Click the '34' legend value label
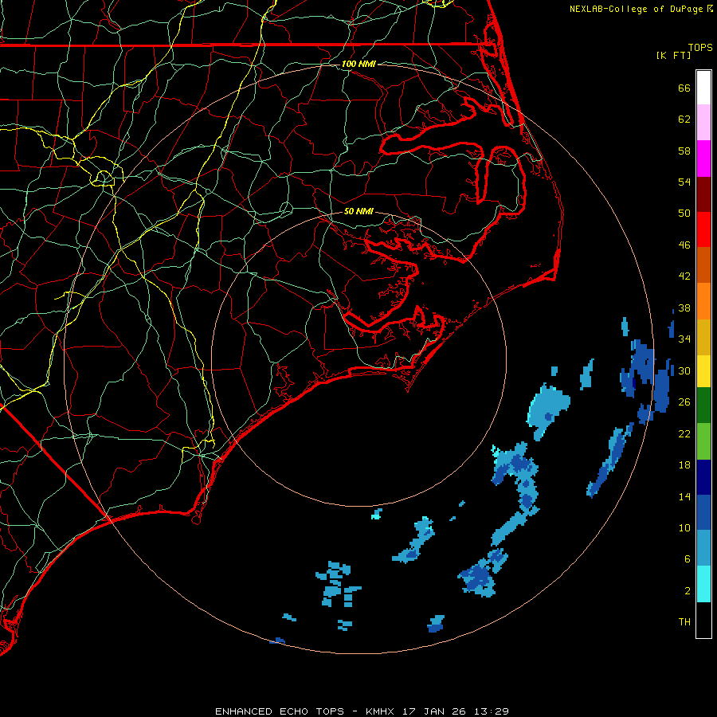The width and height of the screenshot is (717, 717). tap(684, 339)
